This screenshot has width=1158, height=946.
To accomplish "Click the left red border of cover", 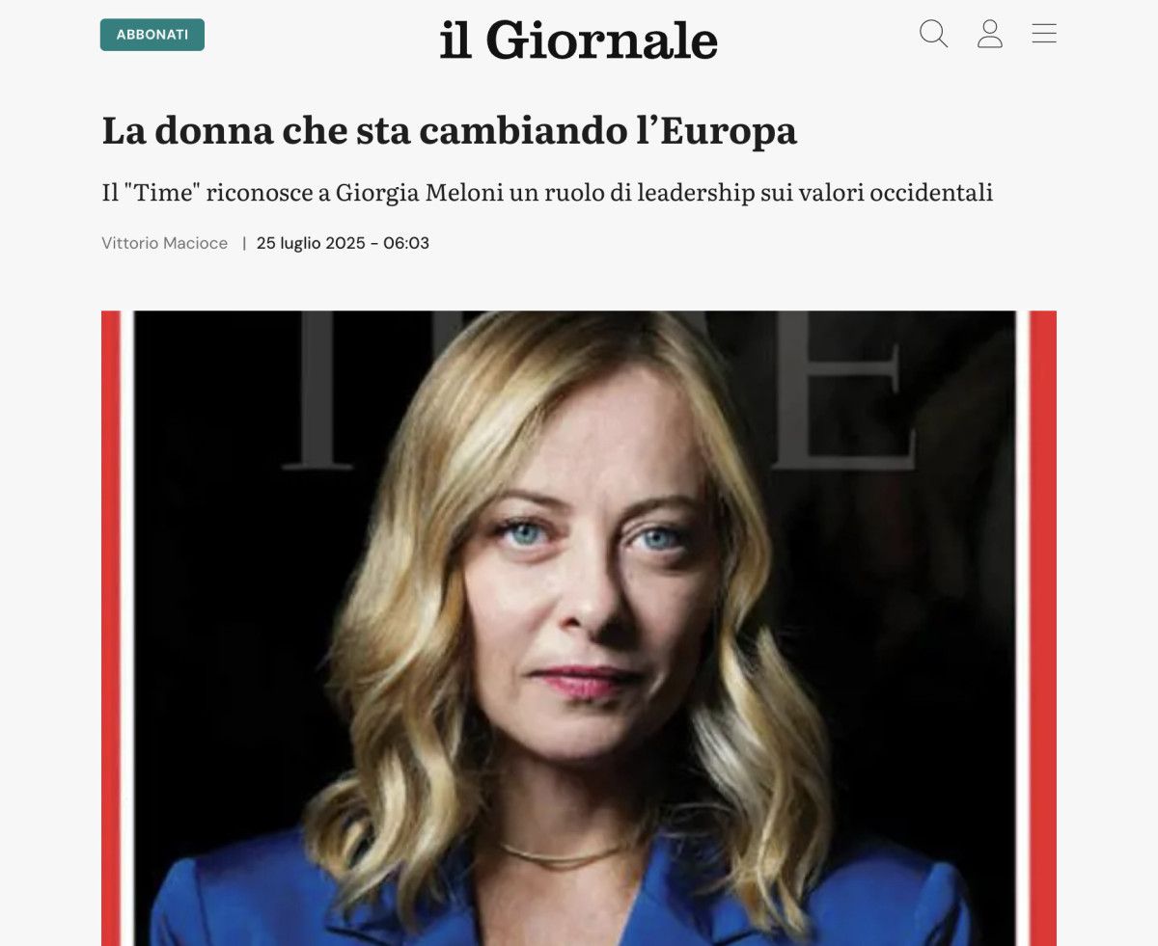I will [x=110, y=628].
